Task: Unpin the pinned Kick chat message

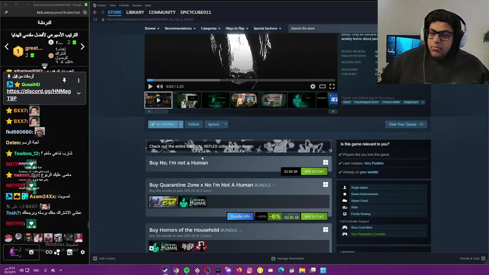Action: pyautogui.click(x=64, y=80)
